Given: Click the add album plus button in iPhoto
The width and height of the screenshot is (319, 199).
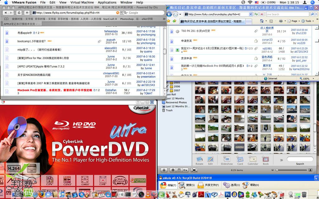Looking at the screenshot, I should [x=164, y=170].
